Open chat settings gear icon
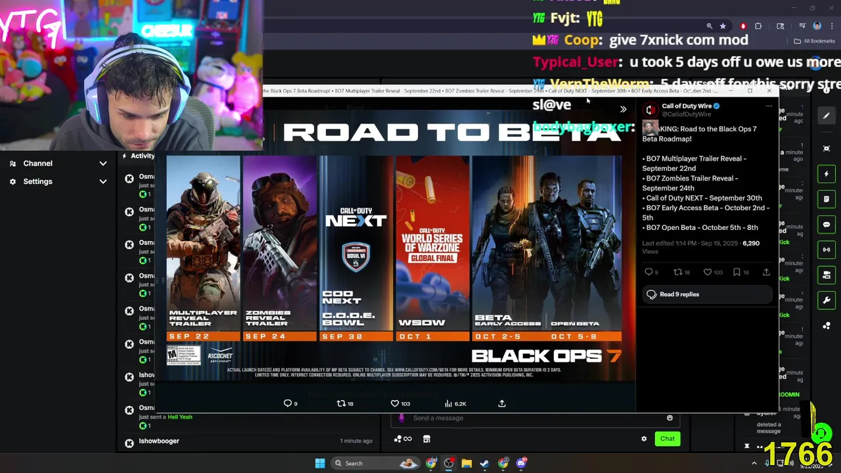 (x=644, y=439)
